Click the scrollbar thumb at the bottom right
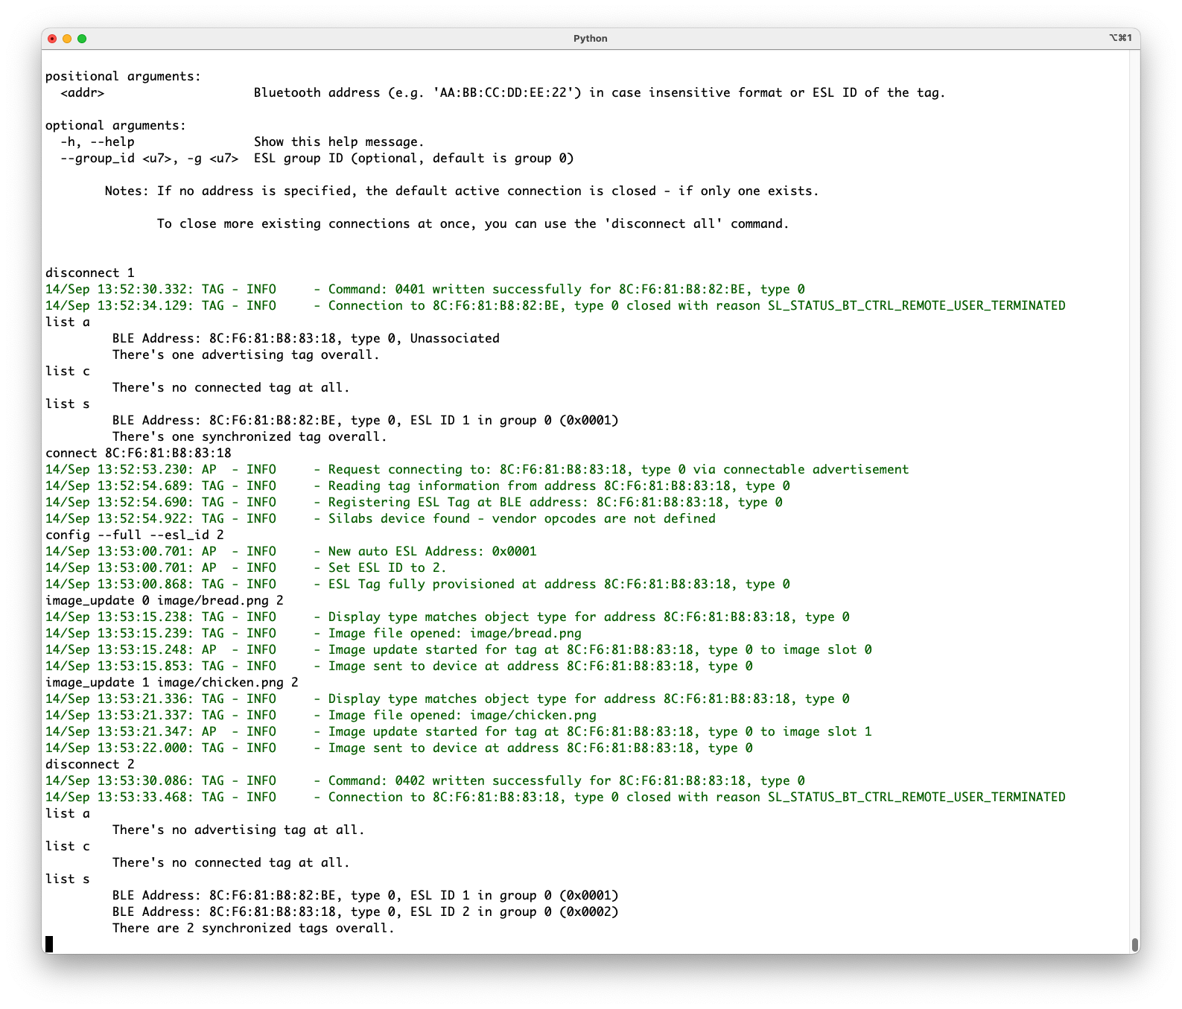This screenshot has width=1182, height=1009. click(1135, 944)
